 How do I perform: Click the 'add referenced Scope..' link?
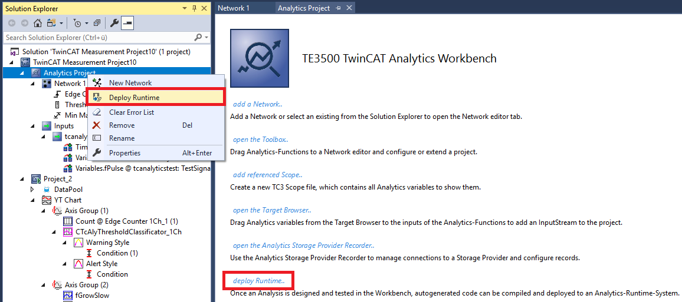(x=267, y=175)
